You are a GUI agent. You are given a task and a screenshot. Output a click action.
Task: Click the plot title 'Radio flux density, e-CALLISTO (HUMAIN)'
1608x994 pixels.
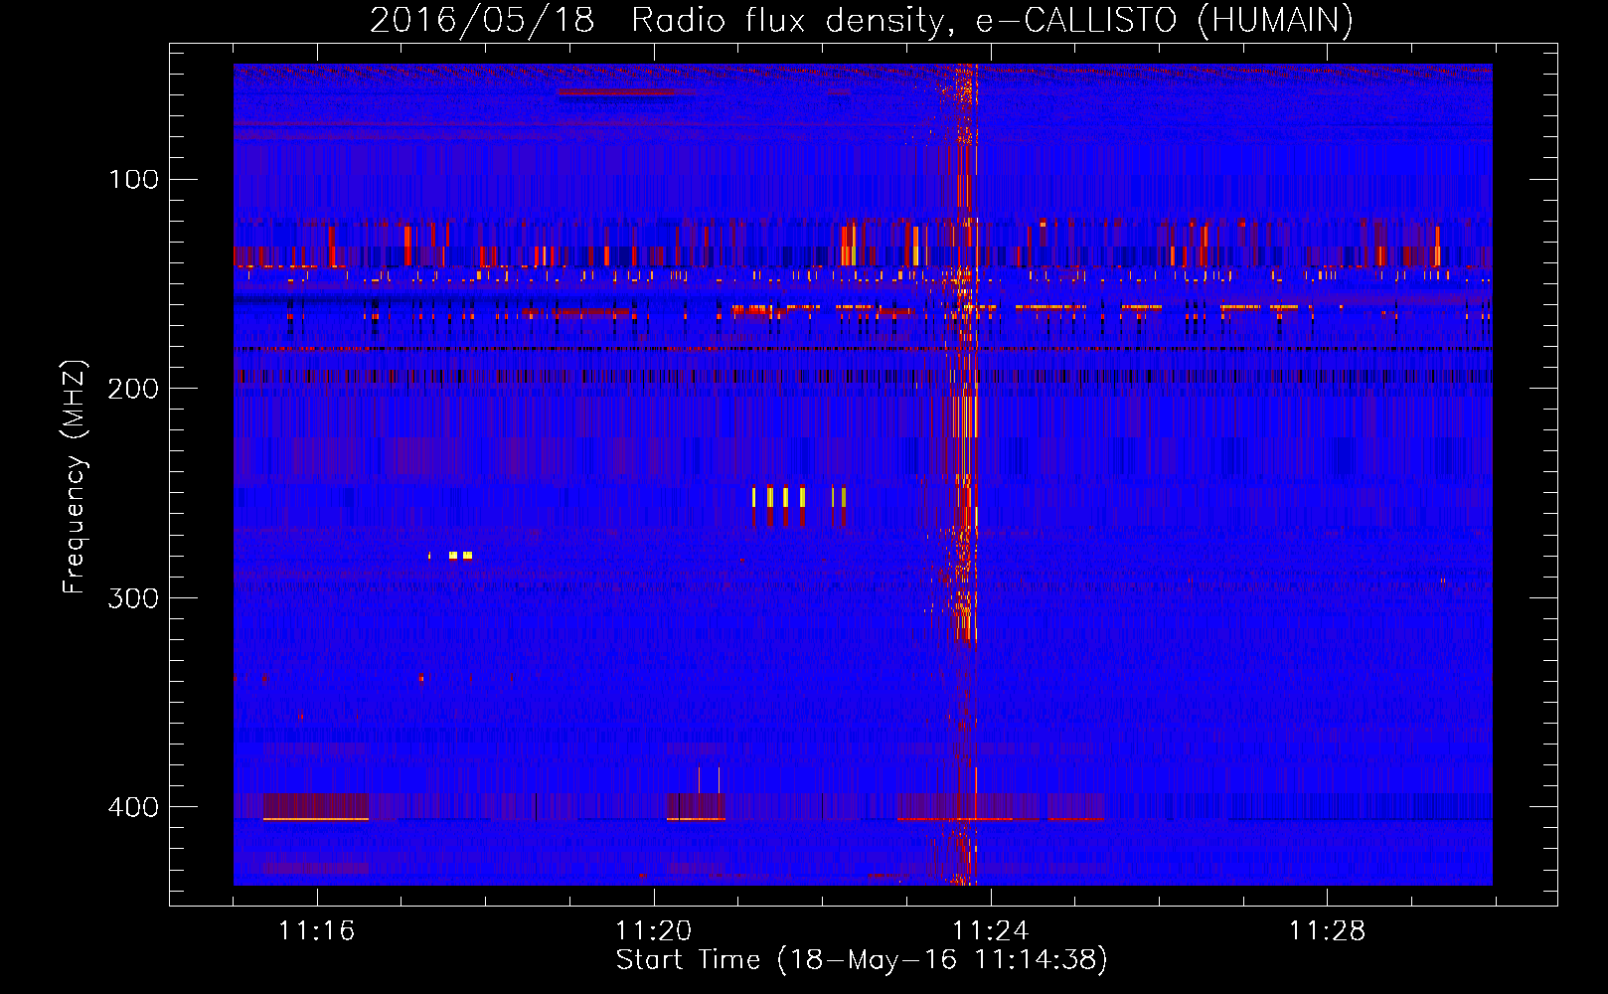(x=992, y=20)
